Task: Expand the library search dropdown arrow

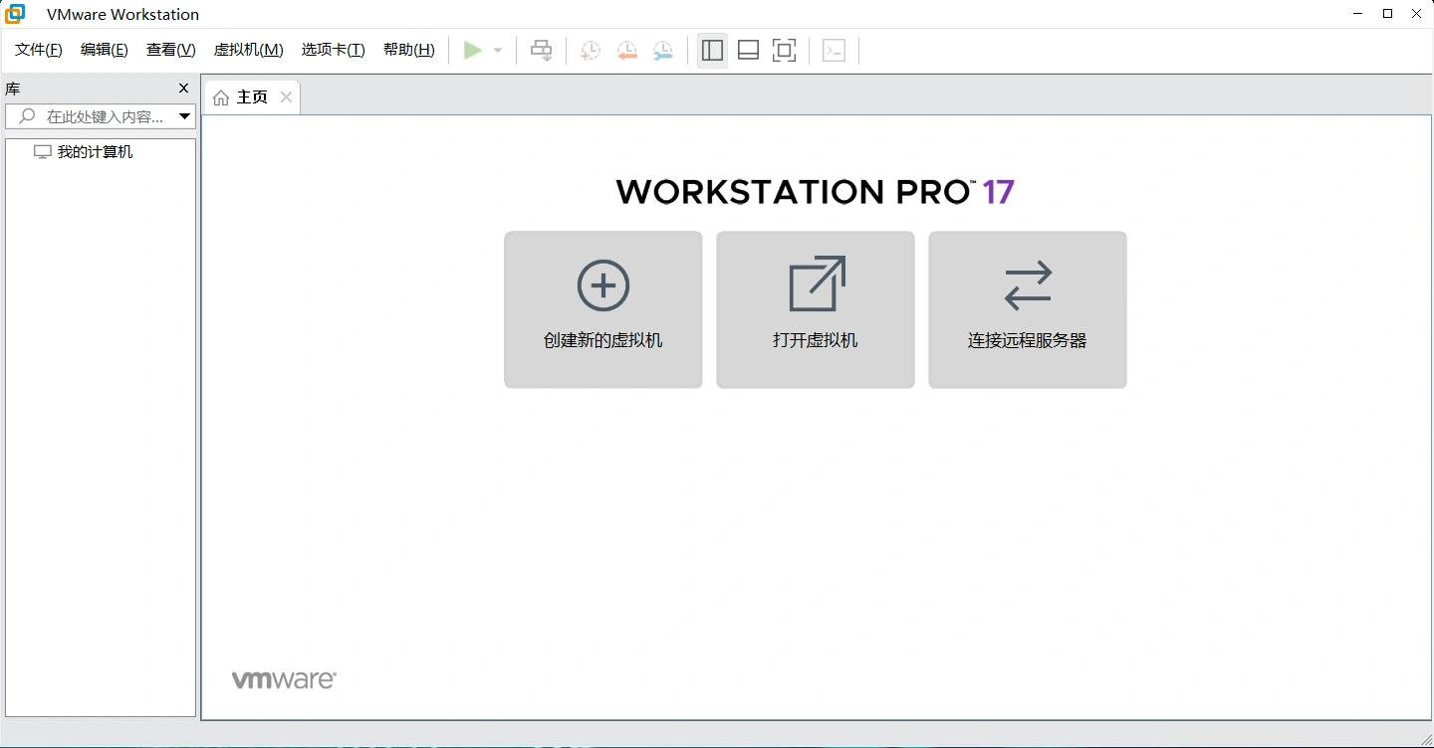Action: tap(184, 116)
